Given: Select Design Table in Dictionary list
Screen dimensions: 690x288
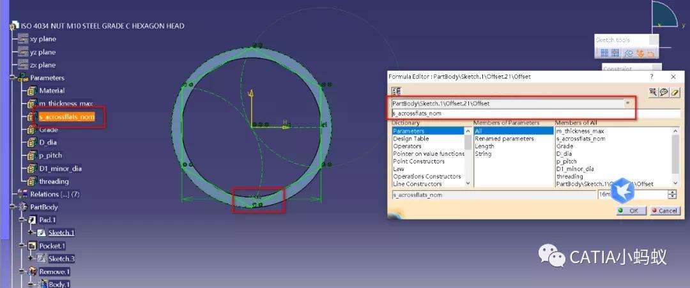Looking at the screenshot, I should coord(411,139).
